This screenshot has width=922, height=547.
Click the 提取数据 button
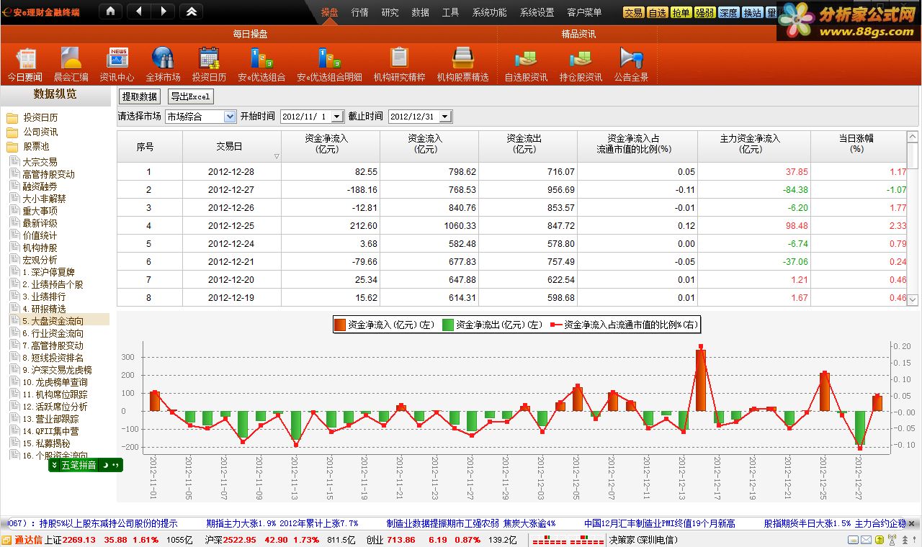(140, 96)
